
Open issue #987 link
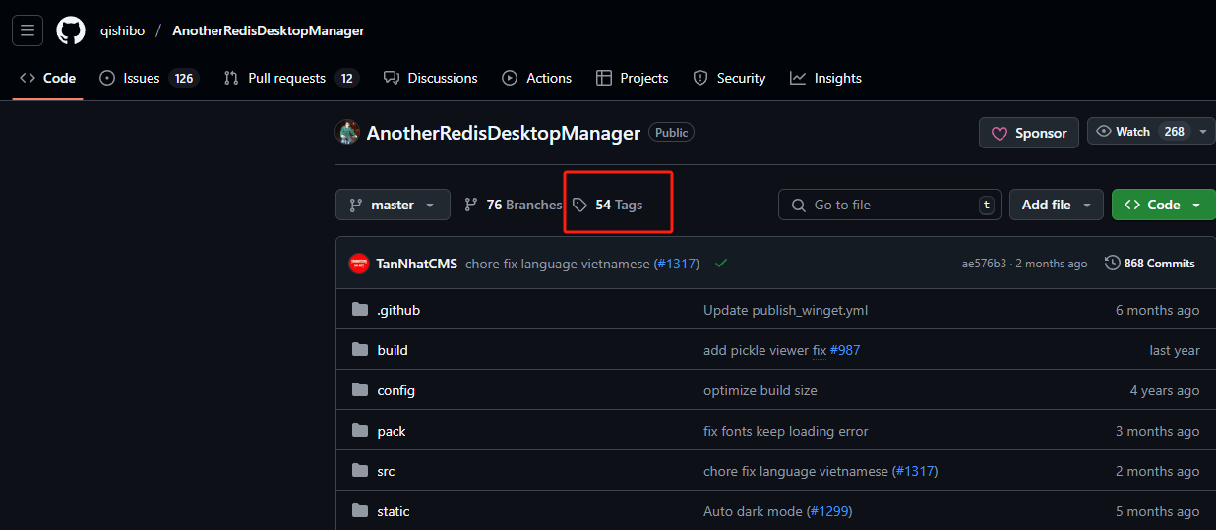(845, 350)
